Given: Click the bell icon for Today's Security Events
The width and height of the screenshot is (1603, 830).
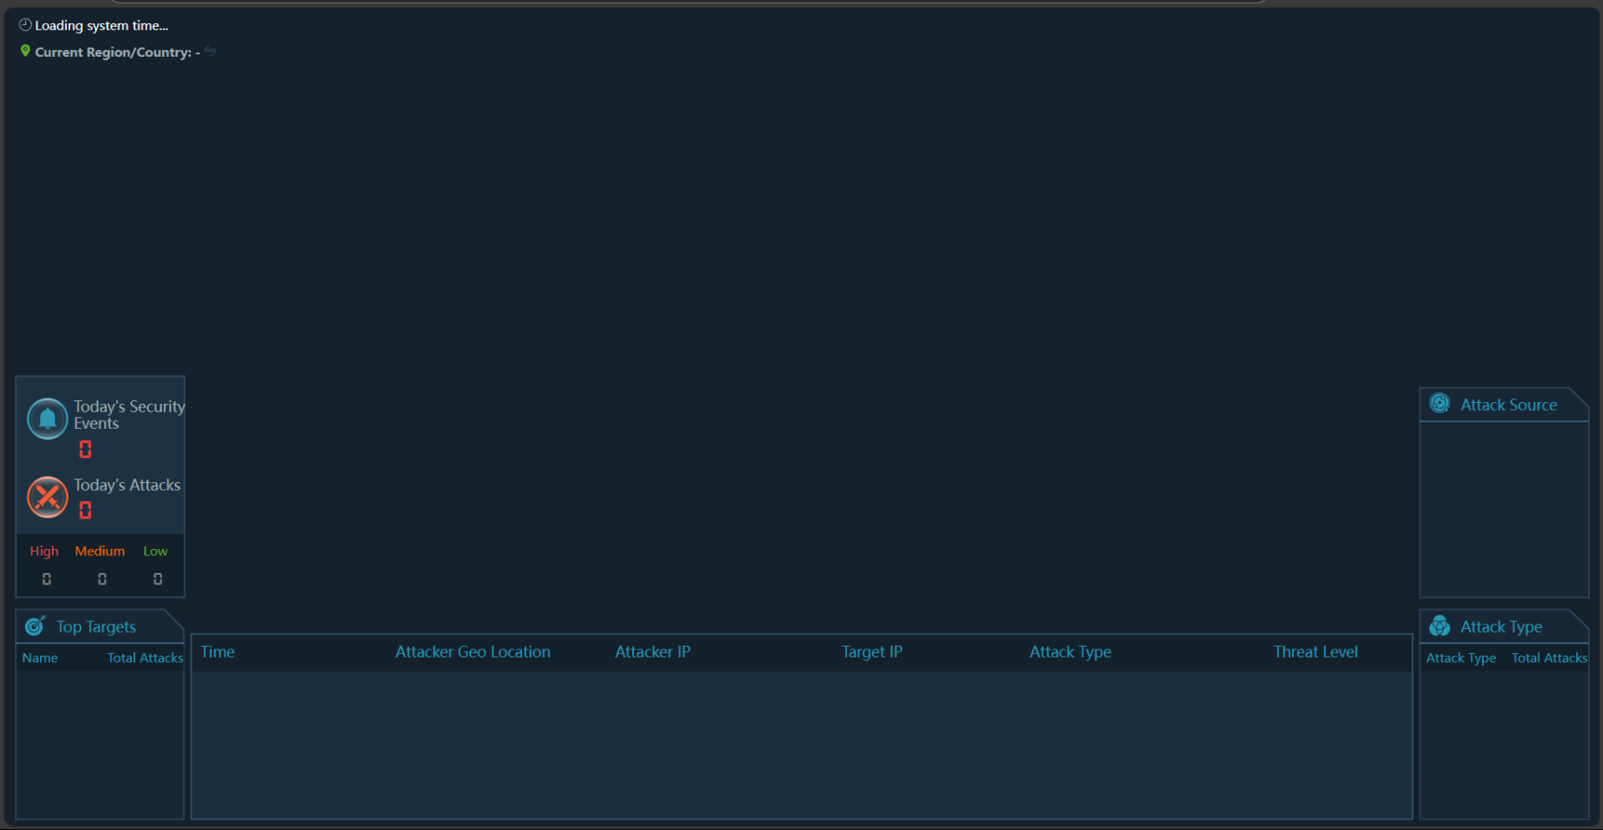Looking at the screenshot, I should [x=47, y=418].
